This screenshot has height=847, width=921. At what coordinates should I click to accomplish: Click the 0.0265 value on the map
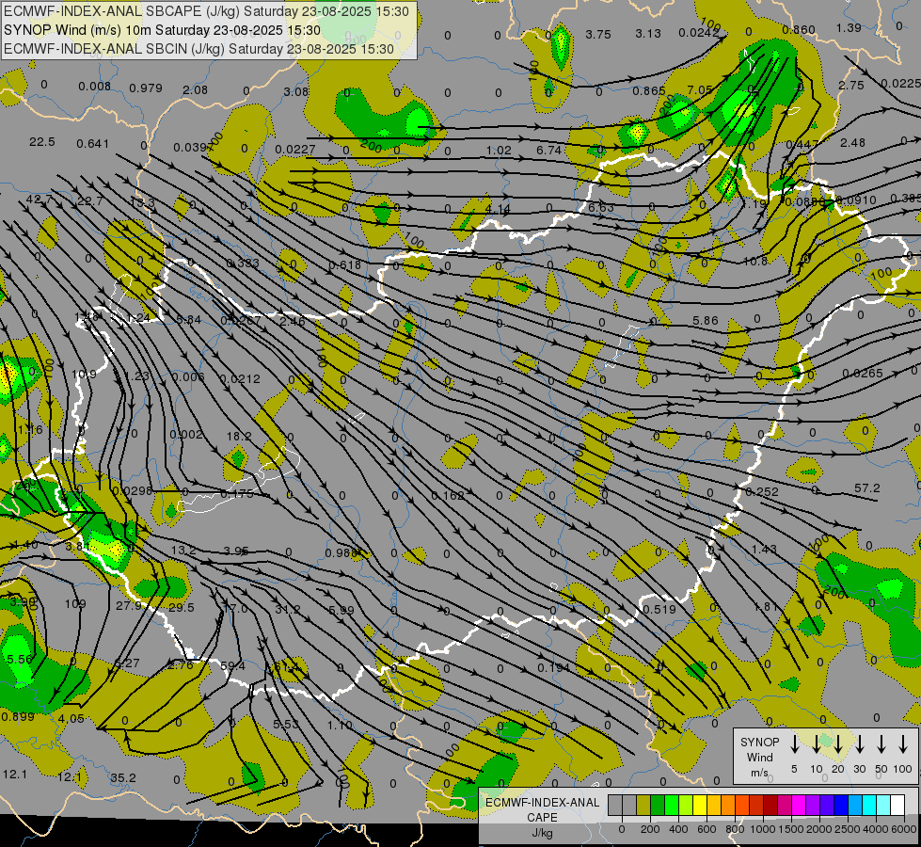click(x=863, y=374)
